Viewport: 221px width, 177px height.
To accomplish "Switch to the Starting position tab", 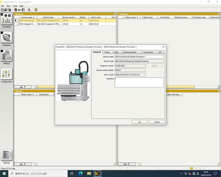I will 129,52.
